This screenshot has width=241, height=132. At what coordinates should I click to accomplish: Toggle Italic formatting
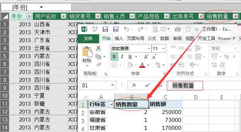[x=122, y=57]
